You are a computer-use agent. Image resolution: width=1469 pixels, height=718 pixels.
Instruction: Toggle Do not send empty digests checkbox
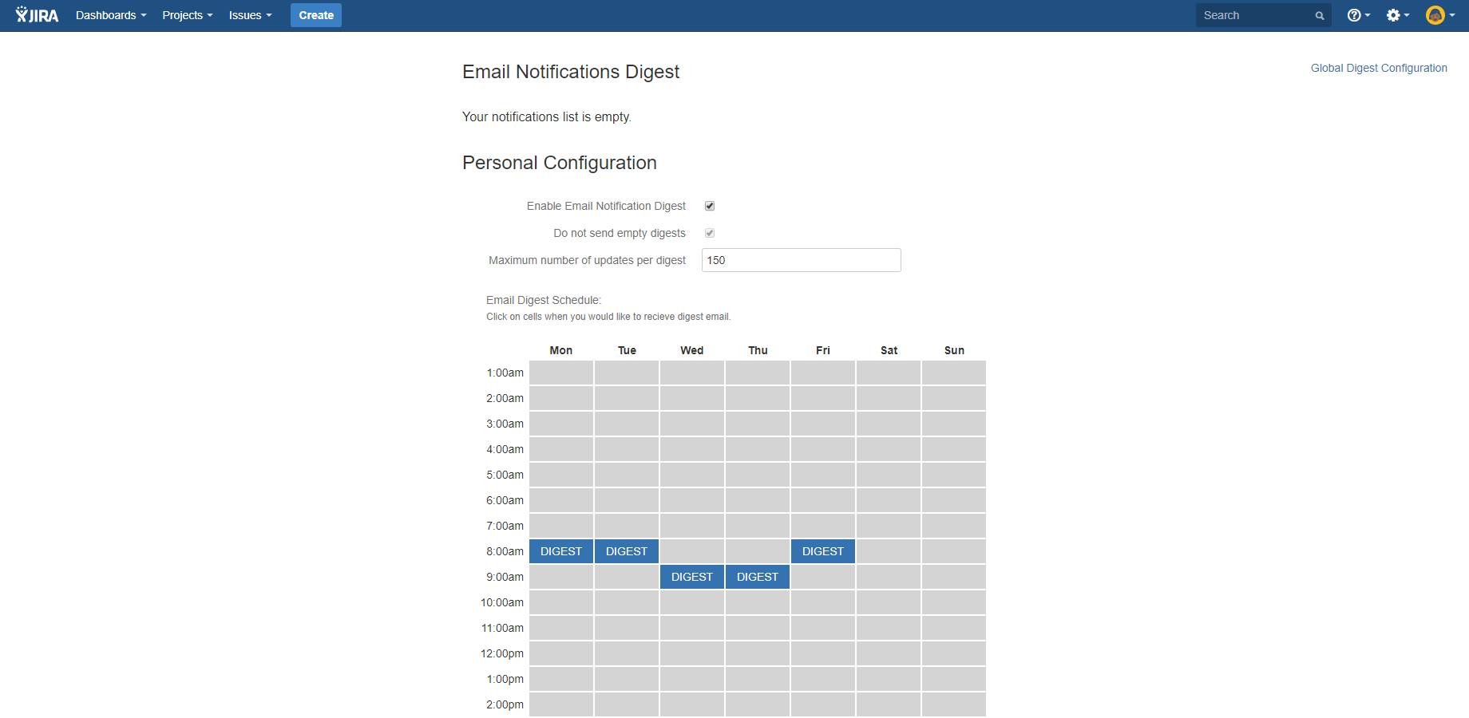(x=710, y=233)
